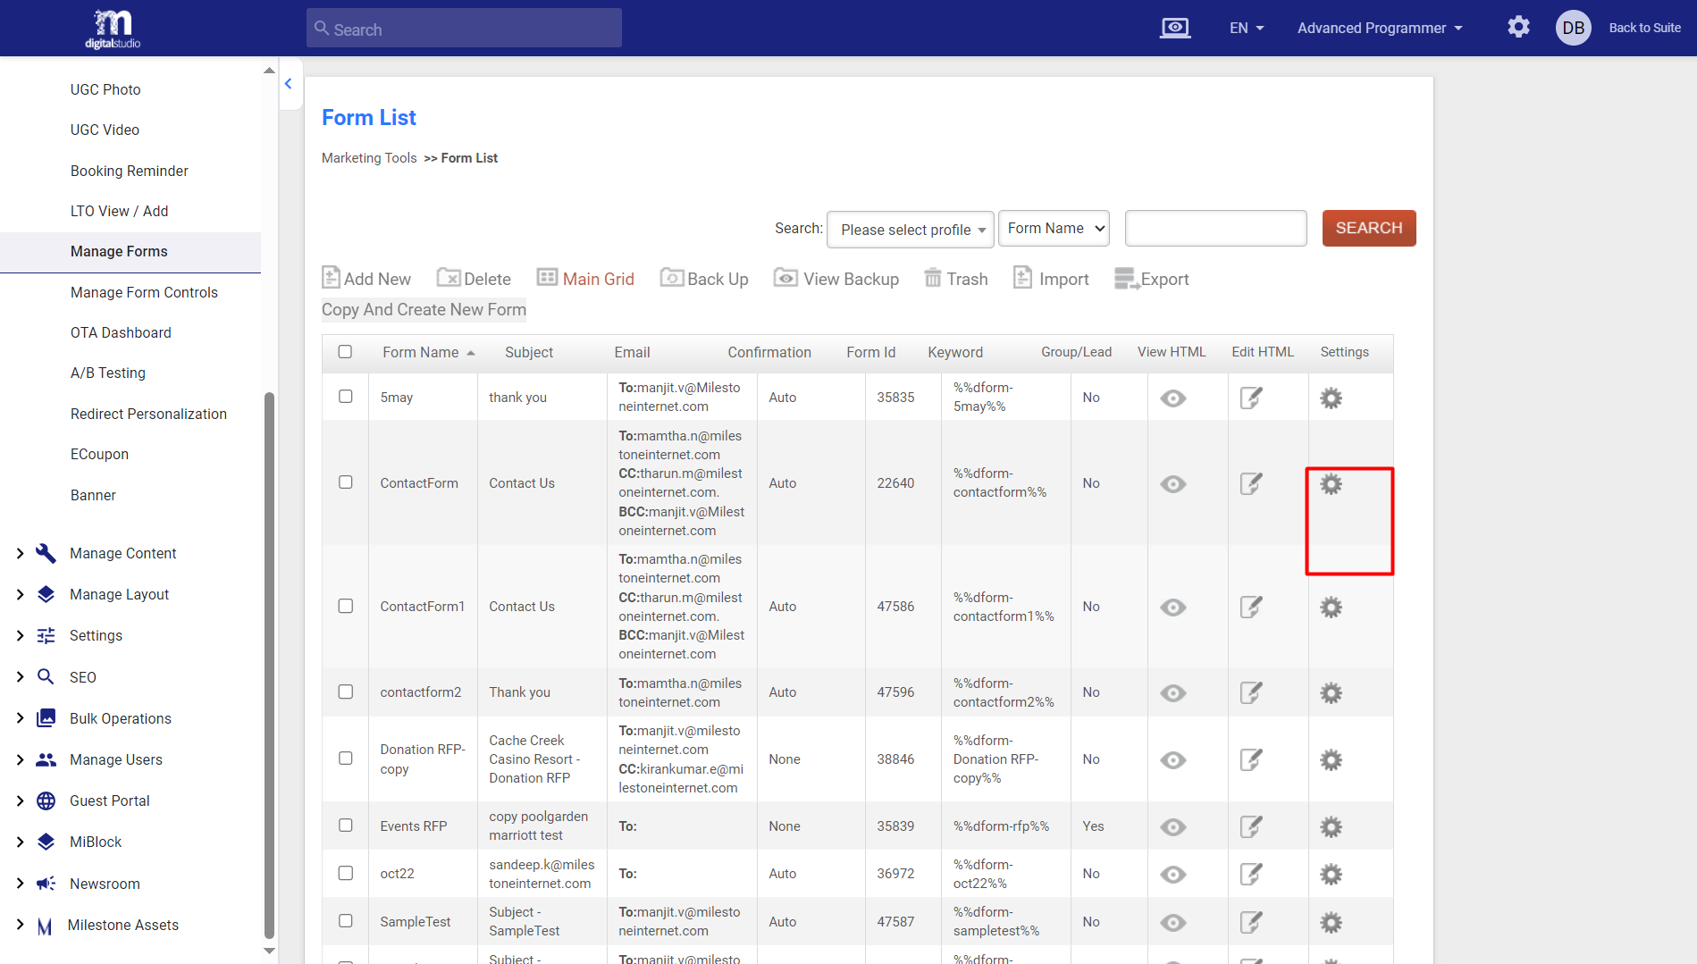Click Back Up toolbar item
Image resolution: width=1697 pixels, height=964 pixels.
click(704, 278)
